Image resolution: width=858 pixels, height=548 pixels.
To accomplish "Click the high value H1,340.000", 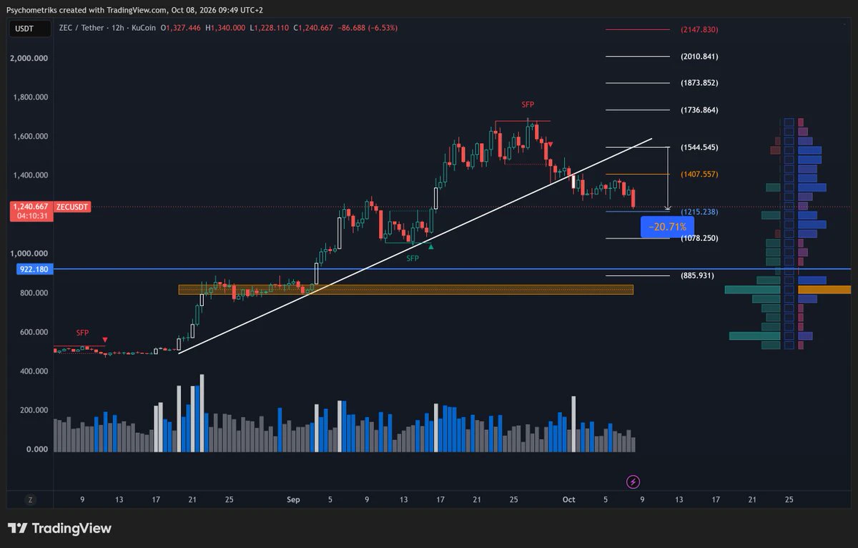I will 225,28.
